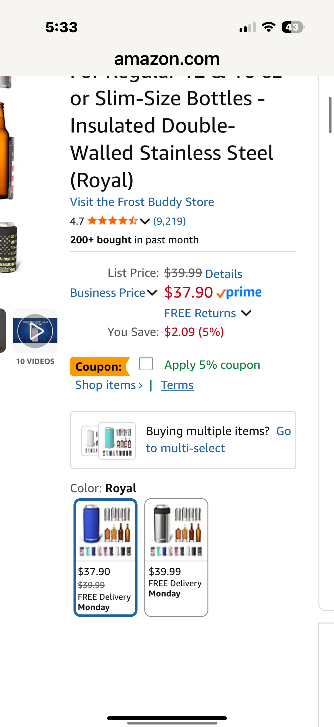Open Visit the Frost Buddy Store link

[x=142, y=202]
